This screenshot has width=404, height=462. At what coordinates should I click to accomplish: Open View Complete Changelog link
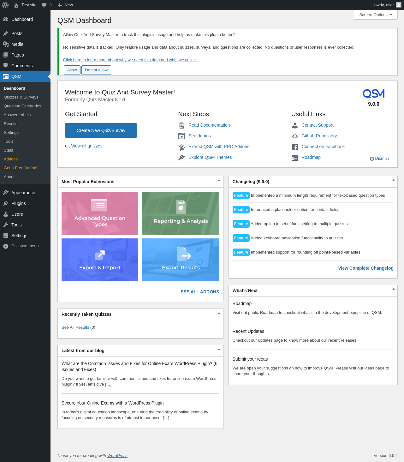[366, 268]
